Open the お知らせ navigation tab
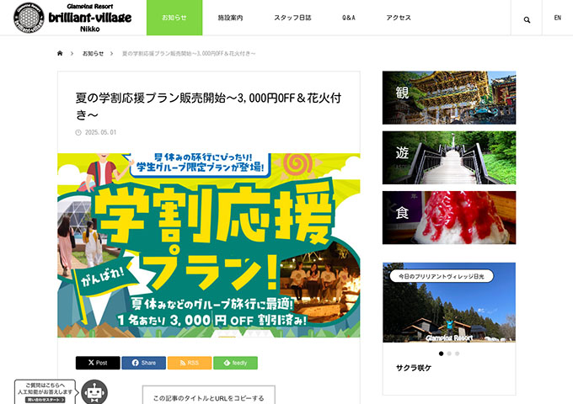The width and height of the screenshot is (573, 404). point(174,18)
